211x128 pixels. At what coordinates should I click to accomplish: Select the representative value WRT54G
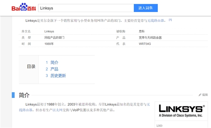(x=145, y=44)
